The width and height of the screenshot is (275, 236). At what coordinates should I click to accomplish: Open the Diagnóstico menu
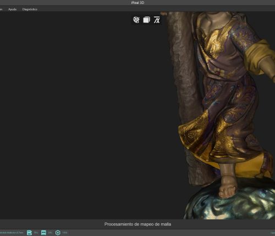(x=30, y=9)
